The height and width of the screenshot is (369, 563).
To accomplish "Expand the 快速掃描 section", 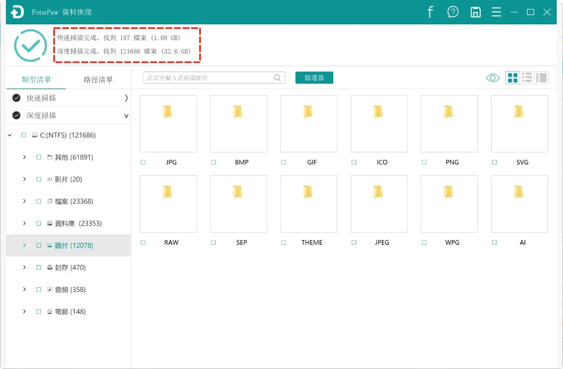I will tap(126, 98).
